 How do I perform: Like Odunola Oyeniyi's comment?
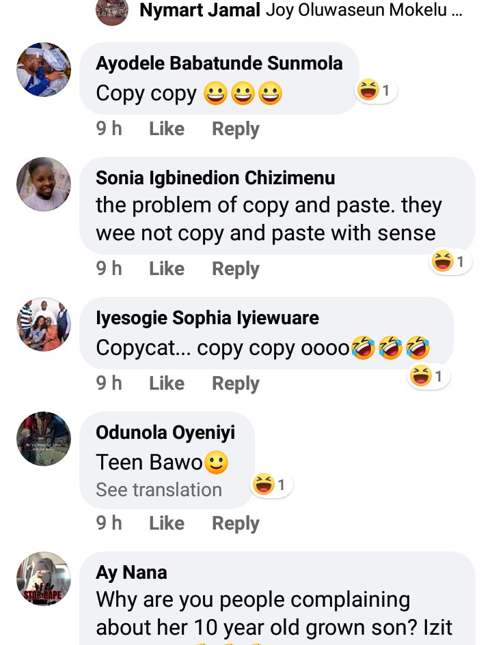pos(167,524)
